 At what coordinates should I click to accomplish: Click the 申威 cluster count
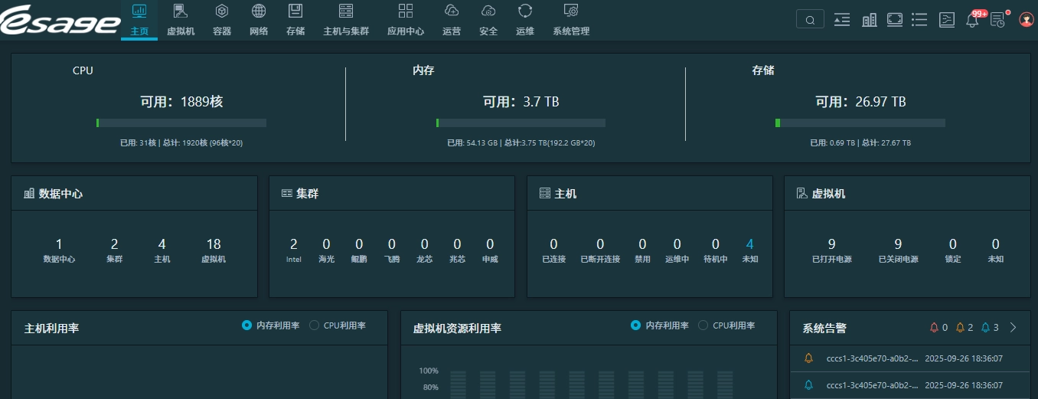point(490,244)
